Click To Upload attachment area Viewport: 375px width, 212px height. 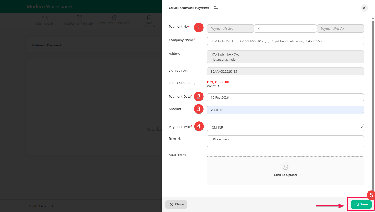pyautogui.click(x=285, y=175)
